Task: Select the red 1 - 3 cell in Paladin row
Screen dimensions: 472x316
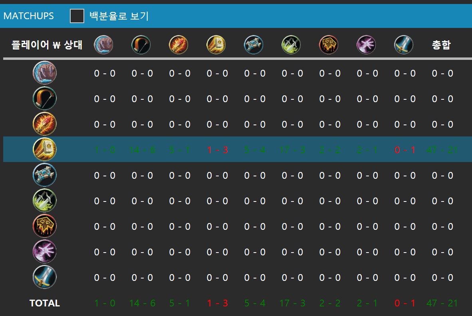Action: click(217, 150)
